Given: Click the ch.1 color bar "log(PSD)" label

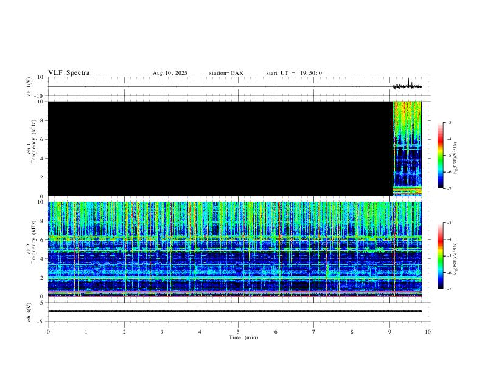Looking at the screenshot, I should pos(456,159).
